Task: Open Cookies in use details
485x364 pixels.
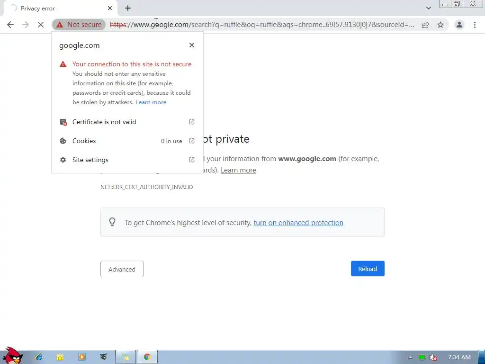Action: point(127,141)
